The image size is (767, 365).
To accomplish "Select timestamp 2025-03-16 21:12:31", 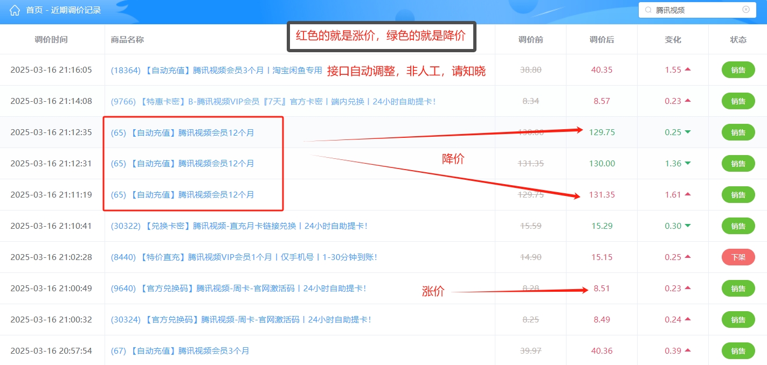I will click(51, 164).
